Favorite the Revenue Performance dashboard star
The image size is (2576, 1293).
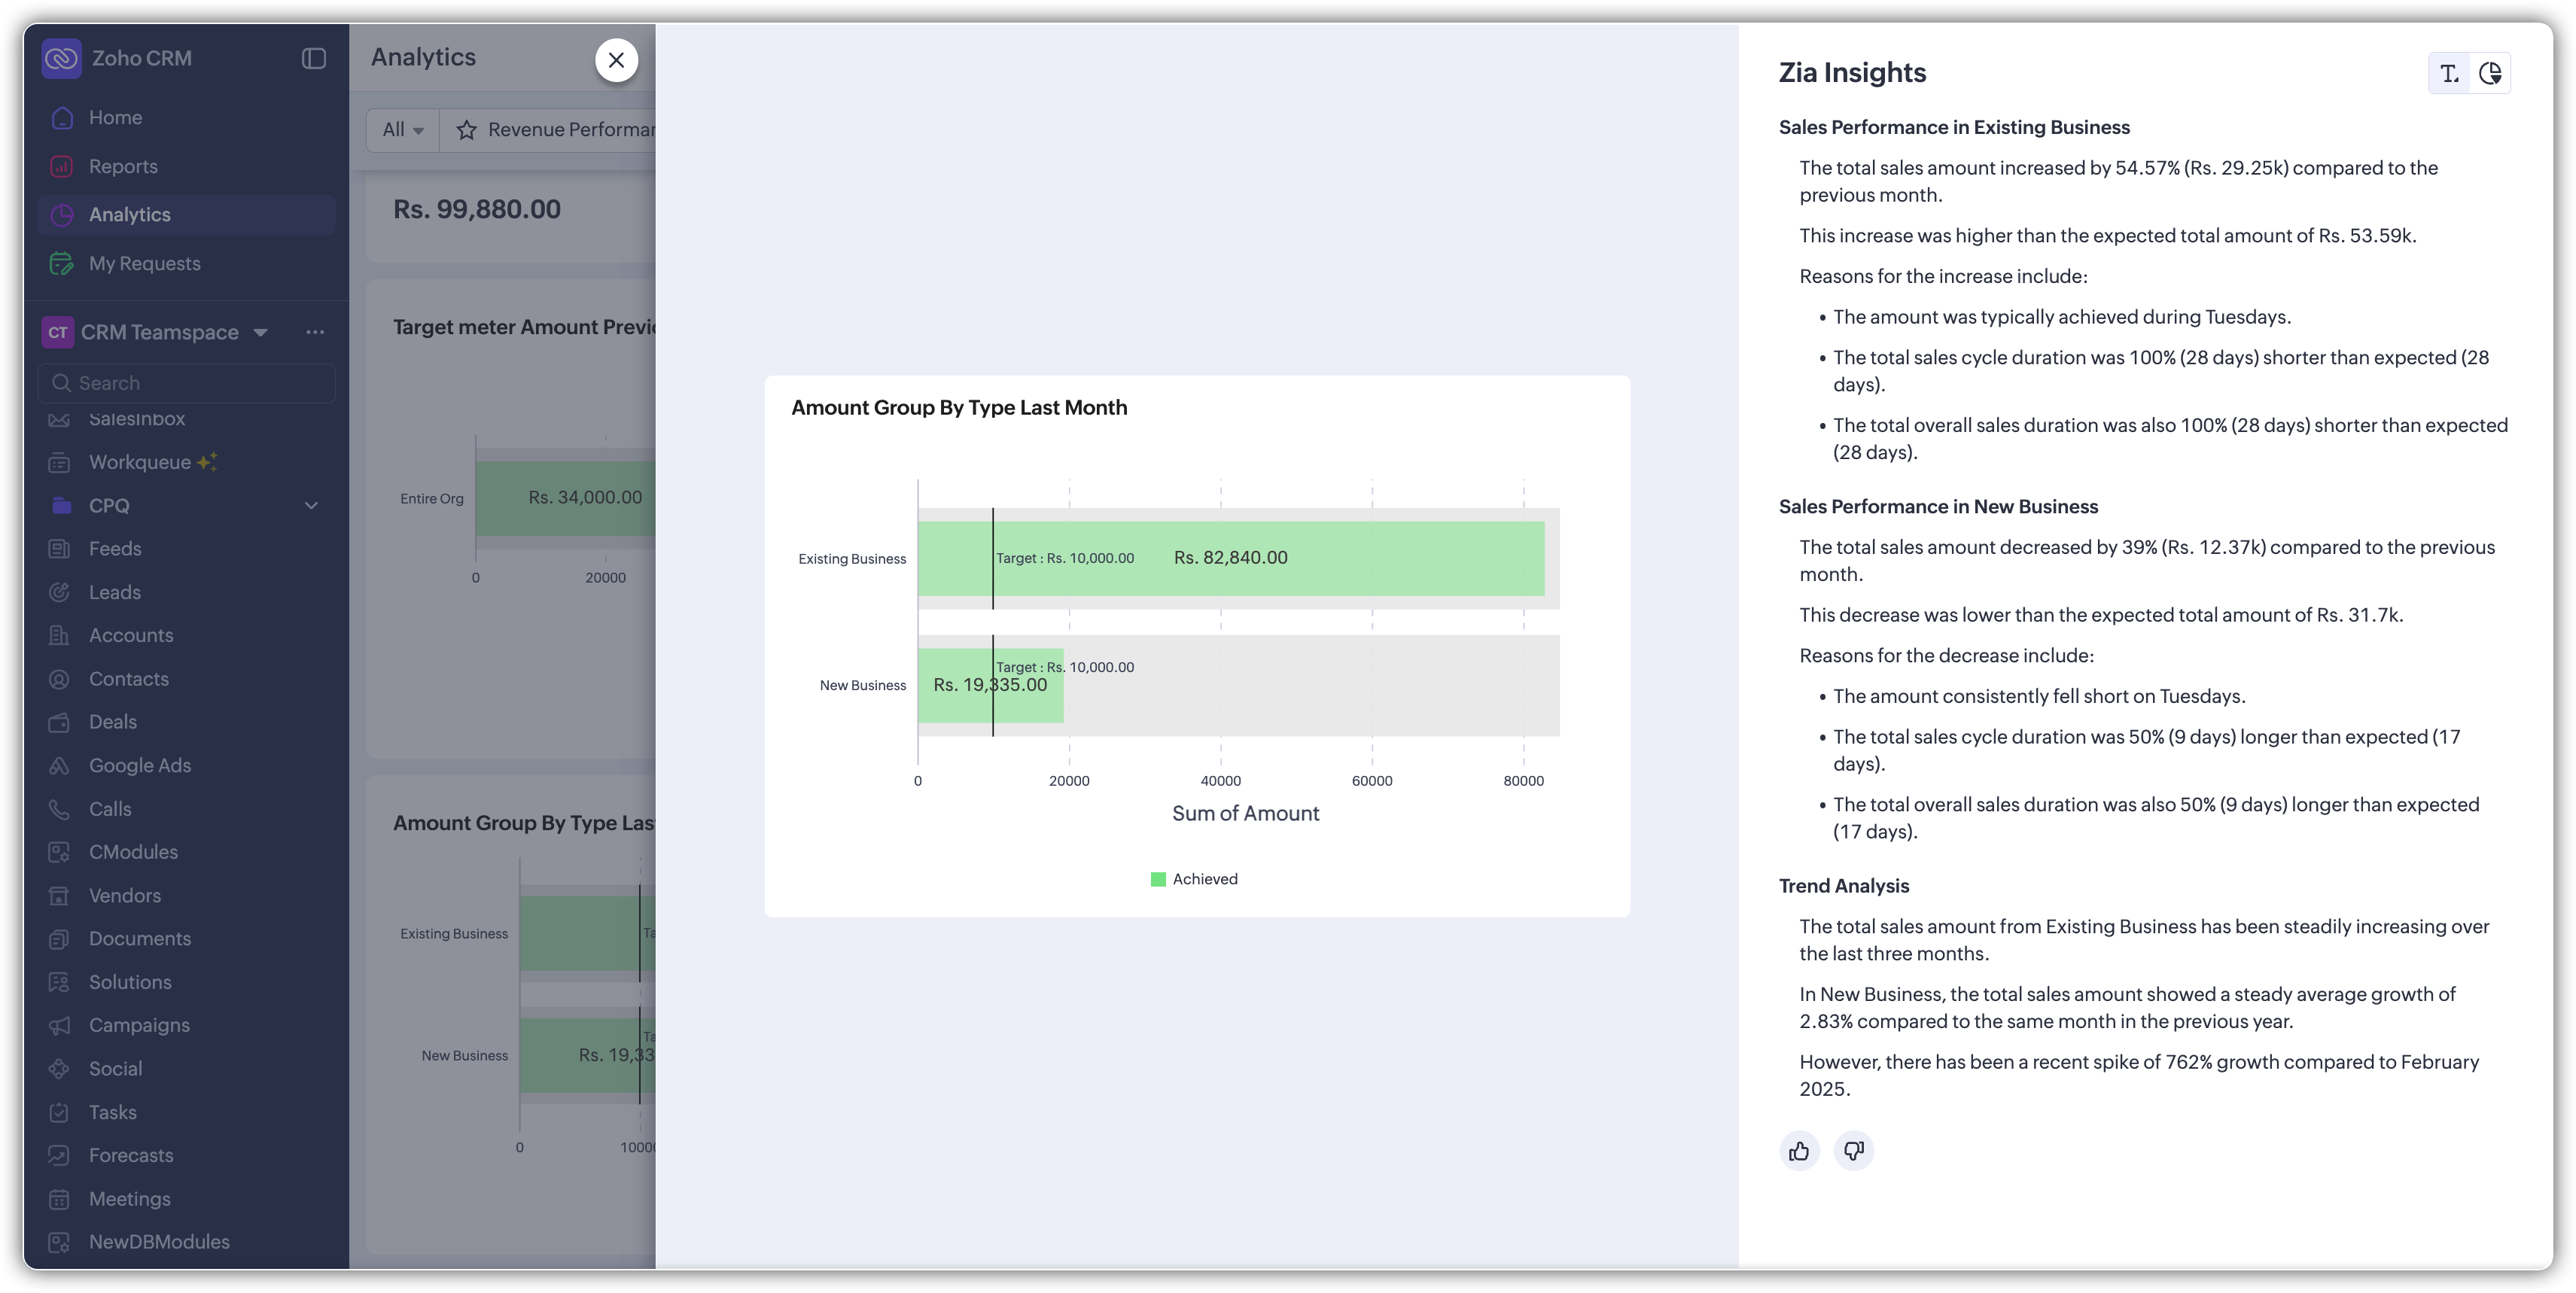pos(466,130)
